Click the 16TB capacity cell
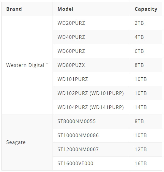Image resolution: width=164 pixels, height=172 pixels. click(x=146, y=163)
